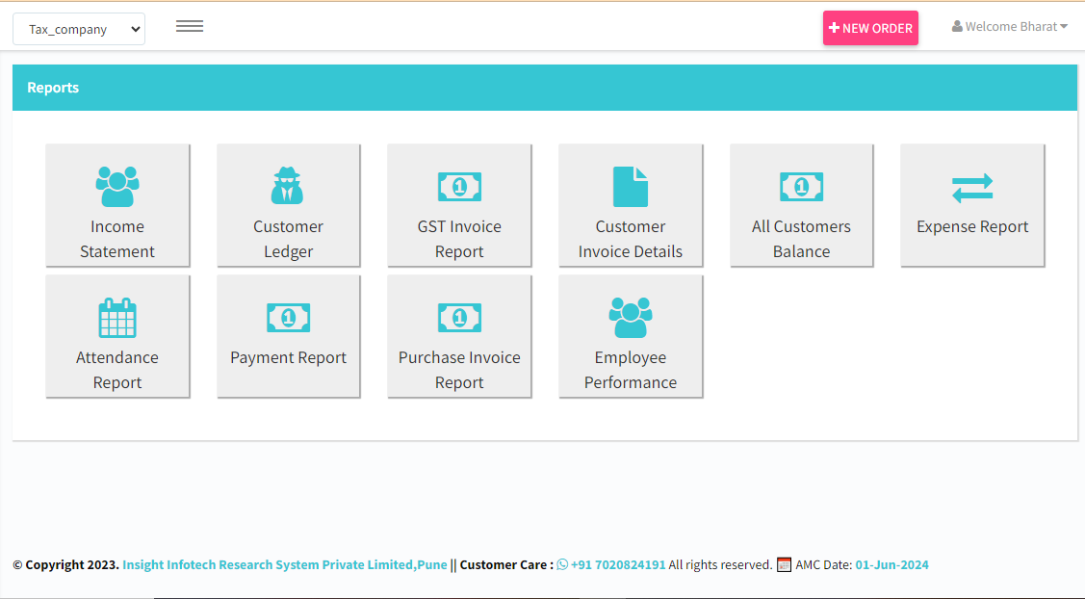
Task: Open Purchase Invoice Report money icon
Action: tap(459, 318)
